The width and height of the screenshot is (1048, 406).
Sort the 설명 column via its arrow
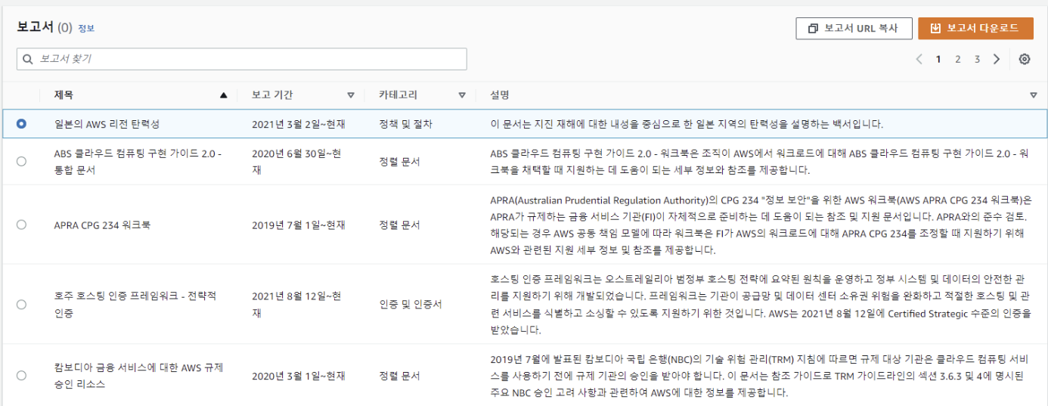coord(1034,95)
